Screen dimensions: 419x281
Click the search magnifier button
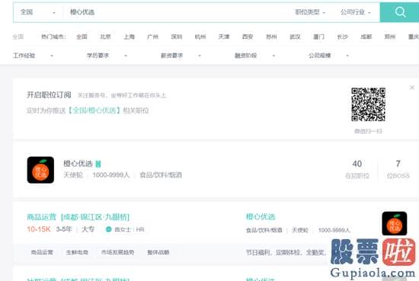pyautogui.click(x=400, y=12)
